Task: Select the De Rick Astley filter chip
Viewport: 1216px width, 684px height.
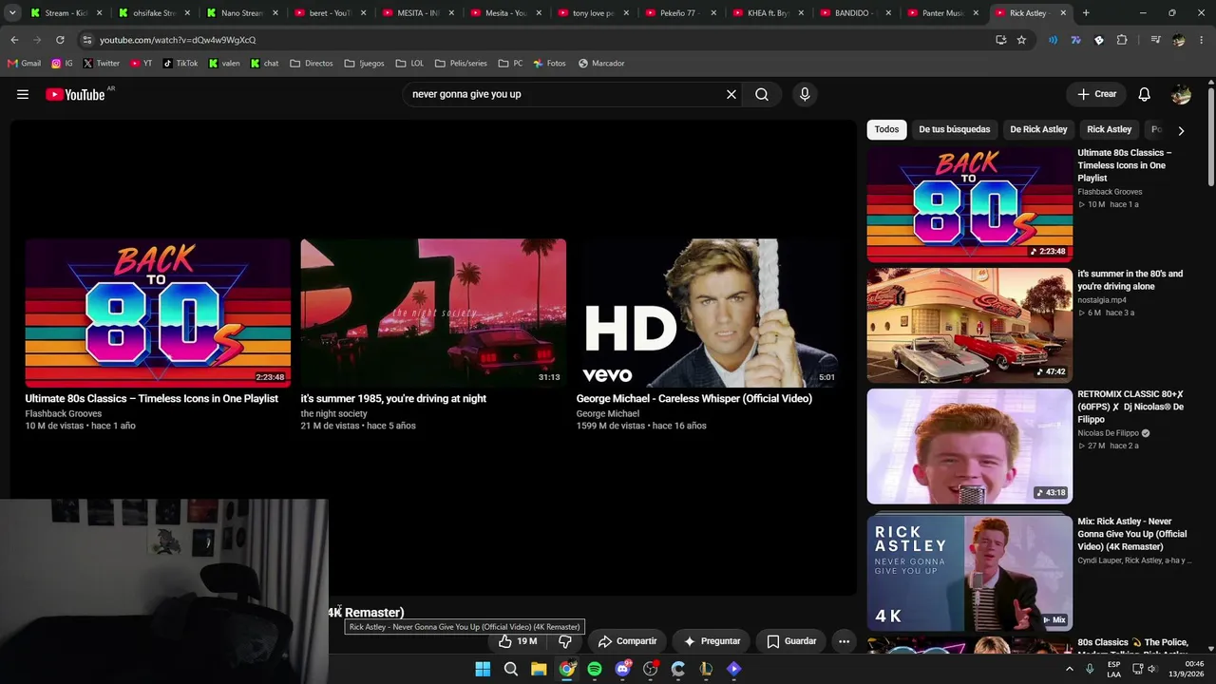Action: pos(1038,129)
